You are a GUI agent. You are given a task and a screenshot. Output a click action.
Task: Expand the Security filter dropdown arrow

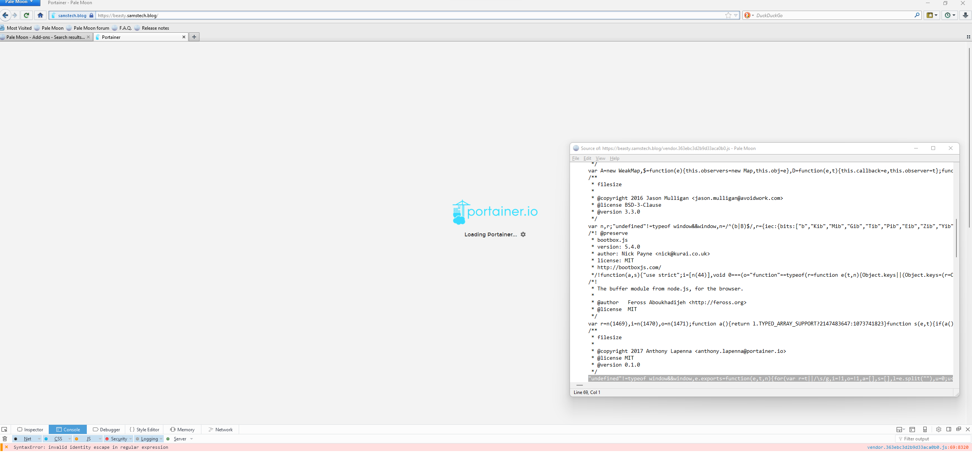(131, 439)
